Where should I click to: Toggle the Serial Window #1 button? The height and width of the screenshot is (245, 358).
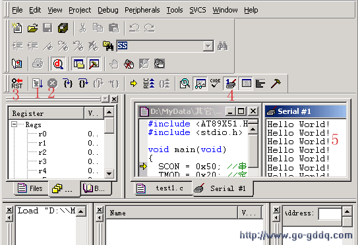[230, 83]
